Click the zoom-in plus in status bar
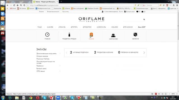179x100 pixels. point(177,94)
